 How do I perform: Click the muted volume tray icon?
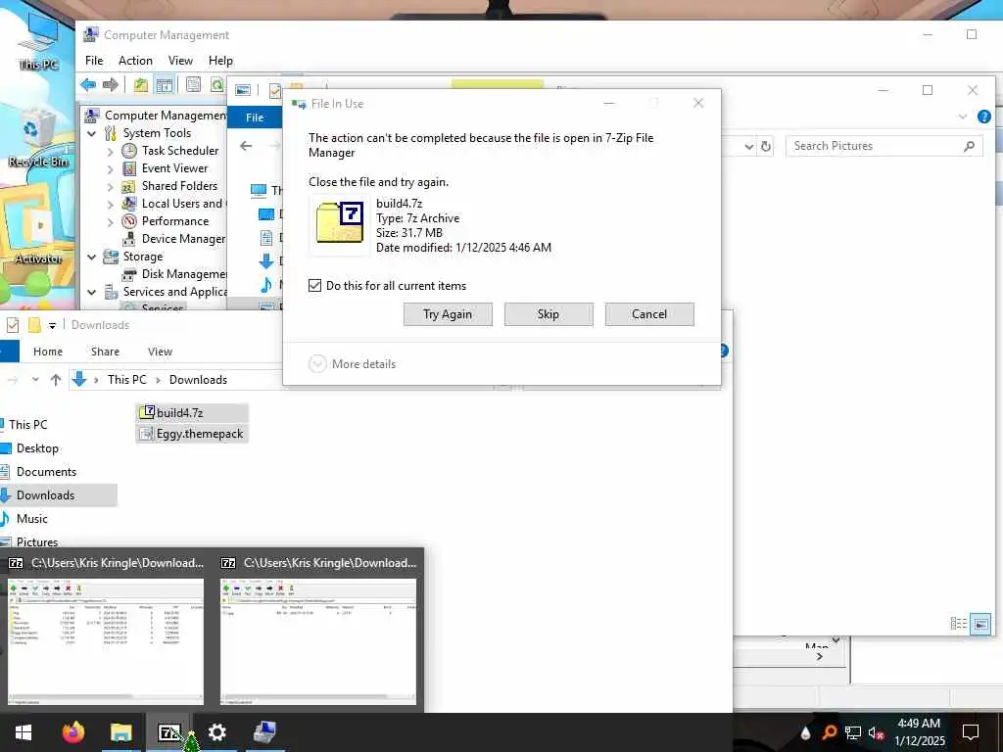pos(876,732)
